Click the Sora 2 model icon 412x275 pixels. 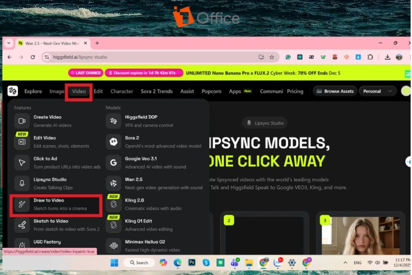[113, 142]
